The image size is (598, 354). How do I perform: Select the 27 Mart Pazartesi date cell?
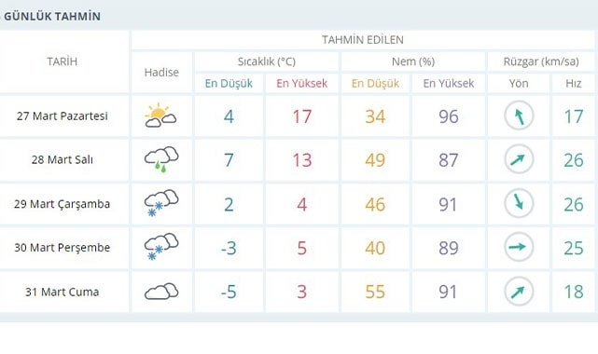[x=63, y=116]
